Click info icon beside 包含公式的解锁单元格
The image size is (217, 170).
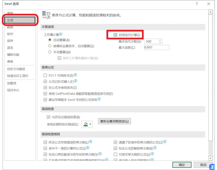[155, 148]
